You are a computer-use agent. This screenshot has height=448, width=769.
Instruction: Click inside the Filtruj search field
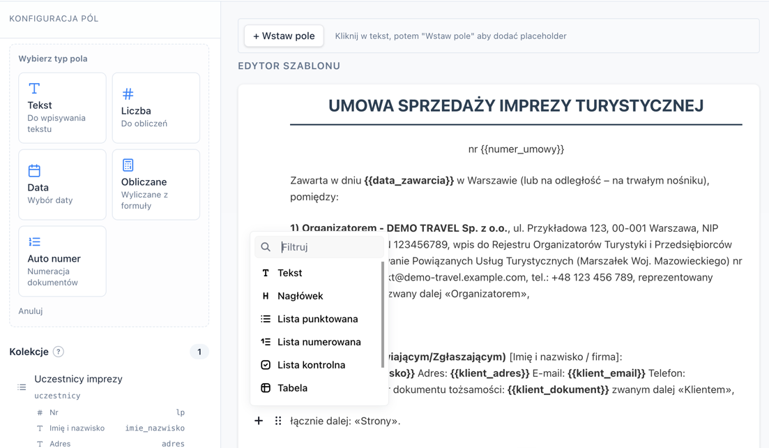321,247
